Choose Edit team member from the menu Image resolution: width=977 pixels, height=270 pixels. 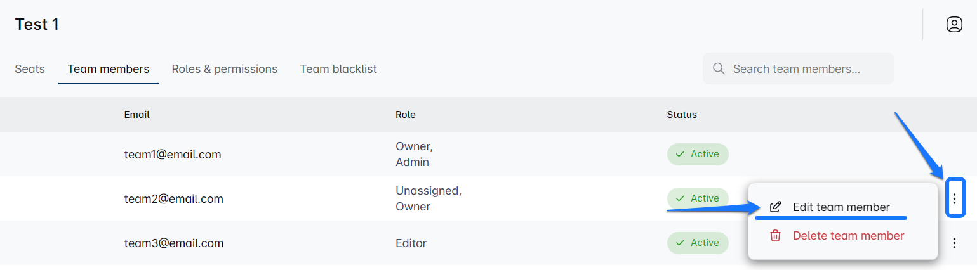pyautogui.click(x=841, y=207)
